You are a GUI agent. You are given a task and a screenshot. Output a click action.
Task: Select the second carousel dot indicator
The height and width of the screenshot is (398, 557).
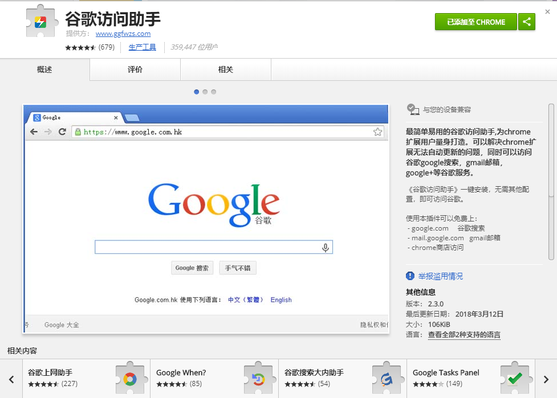[205, 92]
